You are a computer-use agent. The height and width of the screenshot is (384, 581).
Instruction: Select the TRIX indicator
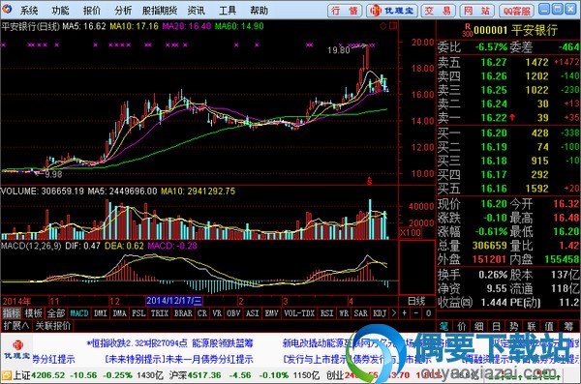tap(160, 313)
